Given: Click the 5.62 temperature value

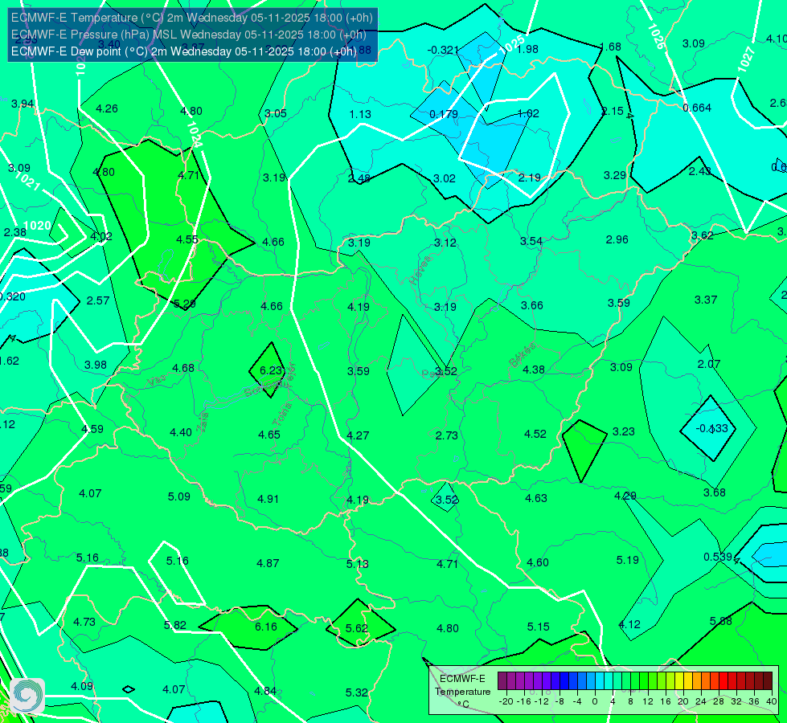Looking at the screenshot, I should click(357, 628).
